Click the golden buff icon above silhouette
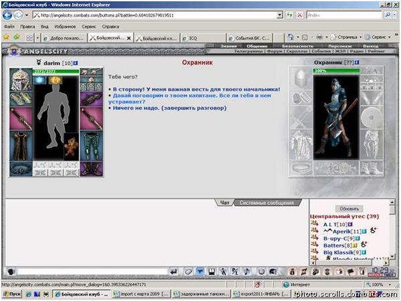This screenshot has height=301, width=401. point(55,80)
